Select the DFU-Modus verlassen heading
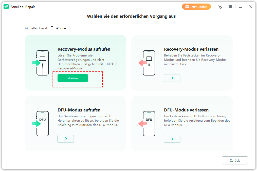The width and height of the screenshot is (257, 171). (x=186, y=110)
